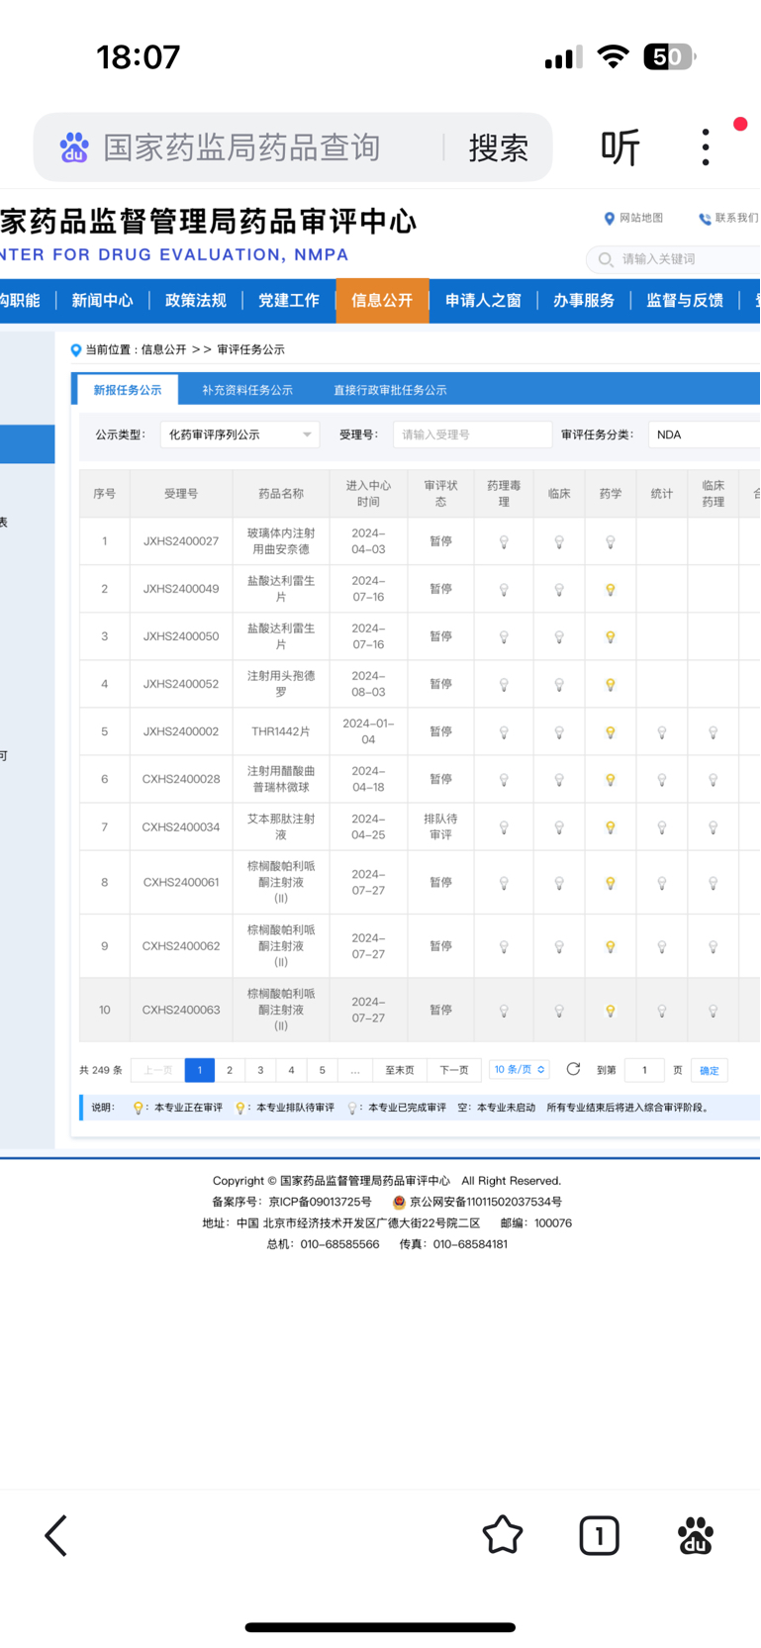Image resolution: width=761 pixels, height=1648 pixels.
Task: Click 进入中心时间 column header
Action: point(368,494)
